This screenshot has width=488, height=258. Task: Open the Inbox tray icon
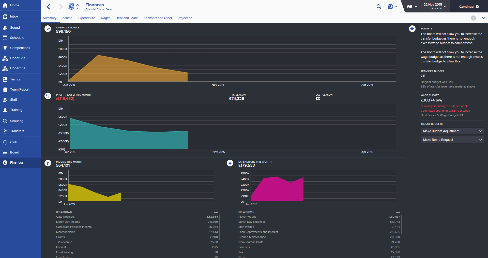(5, 16)
